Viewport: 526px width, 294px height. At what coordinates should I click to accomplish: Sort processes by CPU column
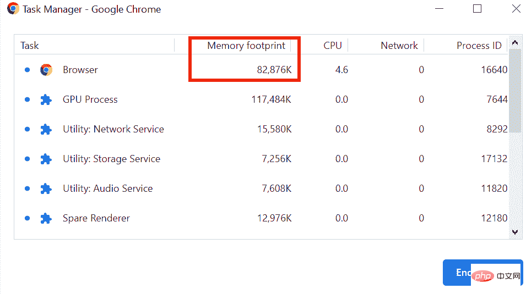click(x=332, y=46)
